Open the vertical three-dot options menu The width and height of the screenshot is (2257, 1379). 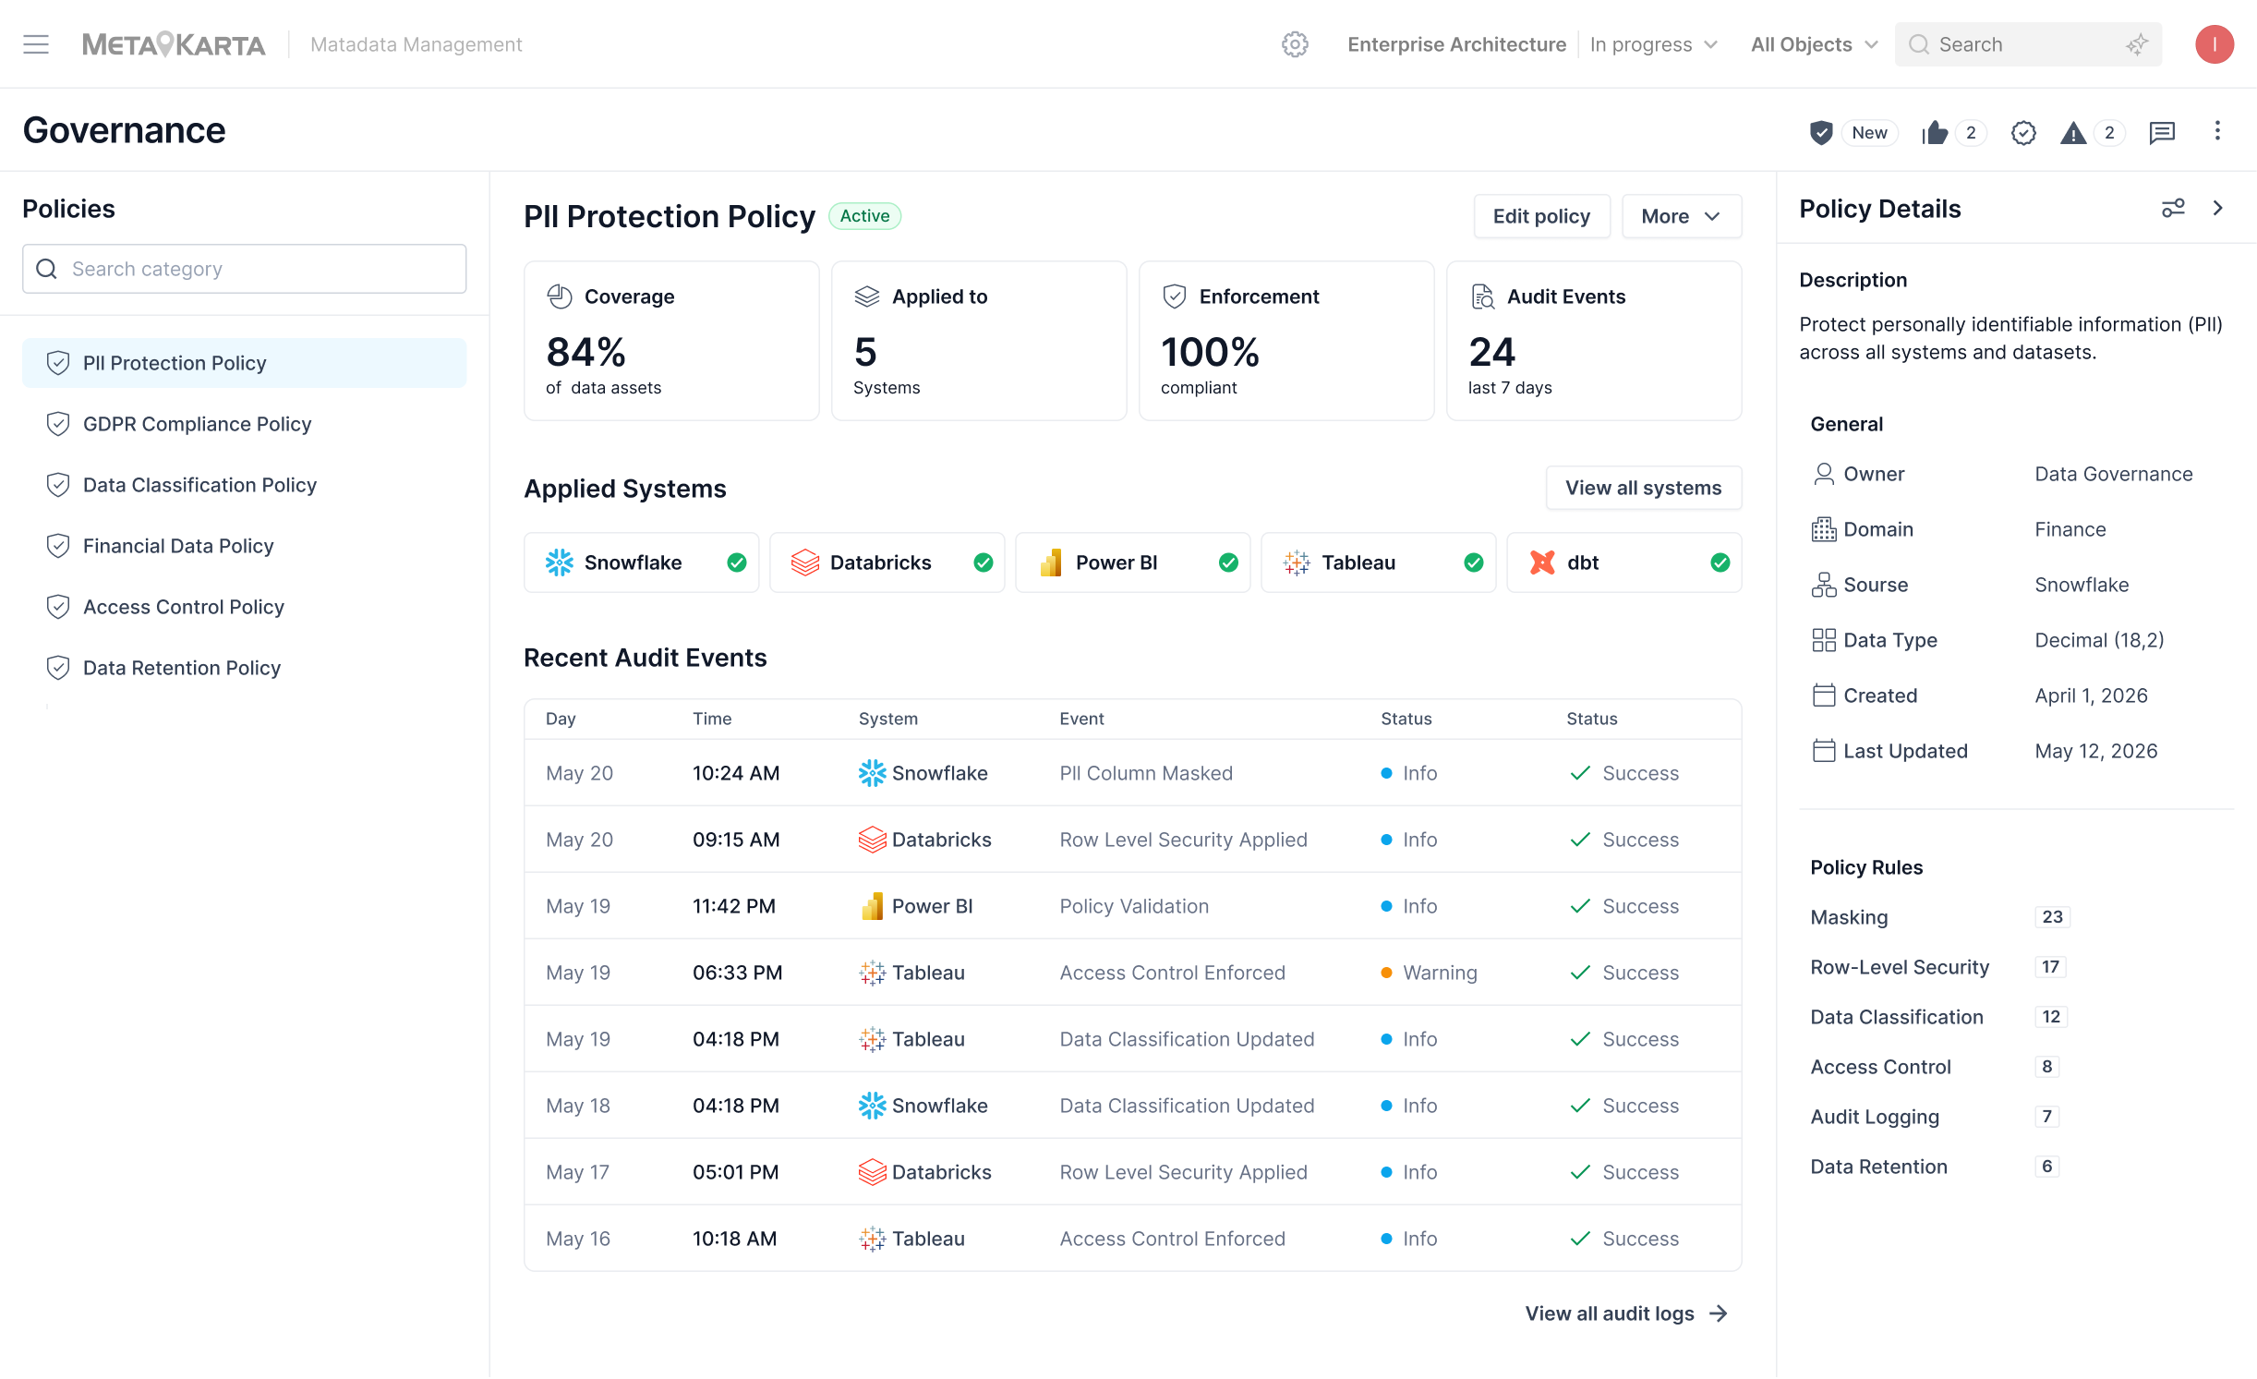tap(2217, 131)
